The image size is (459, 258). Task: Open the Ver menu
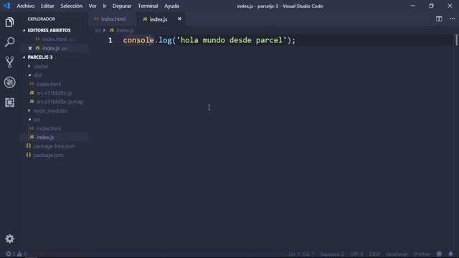click(x=93, y=6)
